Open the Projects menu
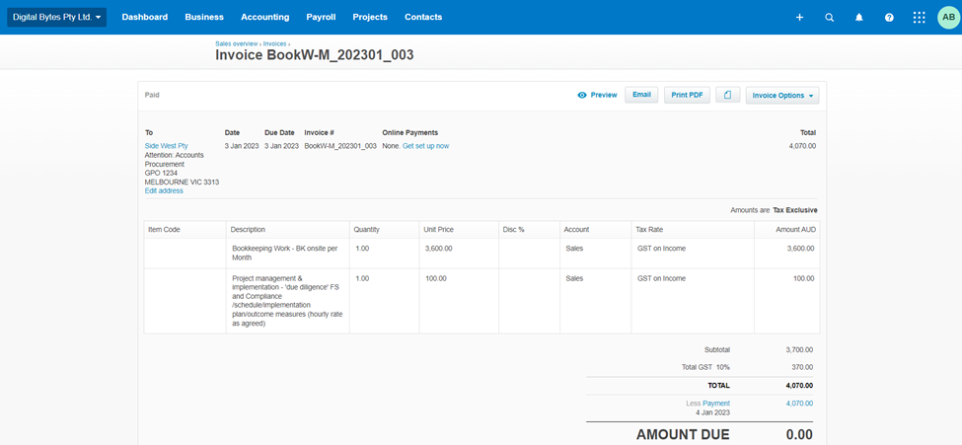 [370, 17]
